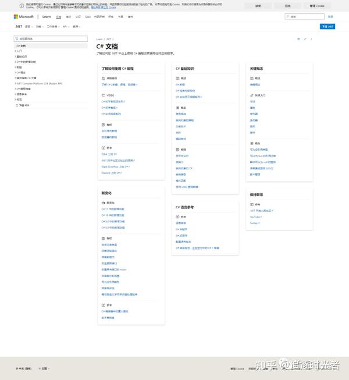This screenshot has height=380, width=349.
Task: Click the sidebar 按标题筛选 filter field
Action: pyautogui.click(x=51, y=39)
